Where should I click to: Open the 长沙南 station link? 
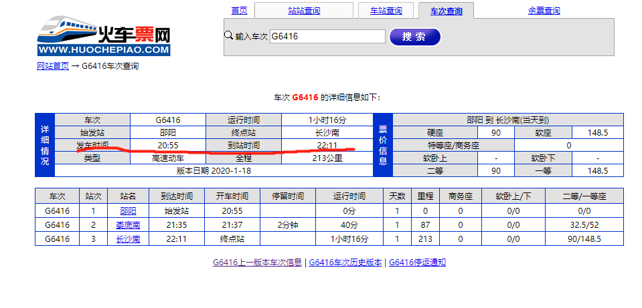128,239
